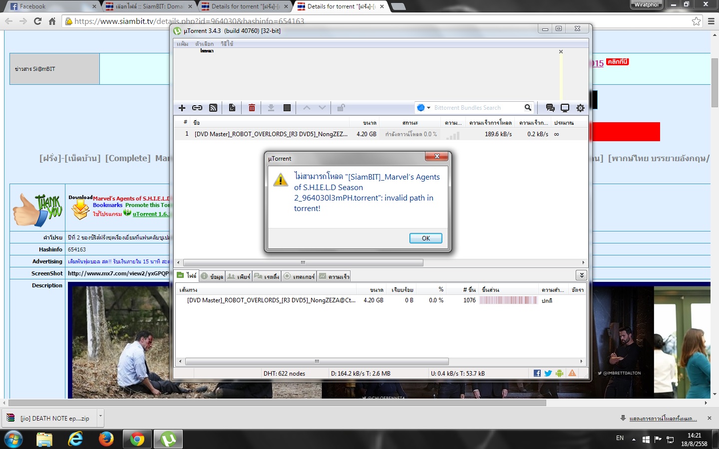
Task: Switch to the เพียร์ tab in detail pane
Action: pyautogui.click(x=239, y=276)
